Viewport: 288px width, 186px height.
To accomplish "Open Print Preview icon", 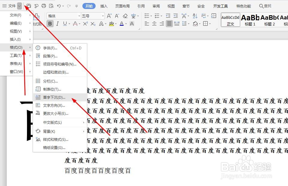I will click(x=51, y=6).
